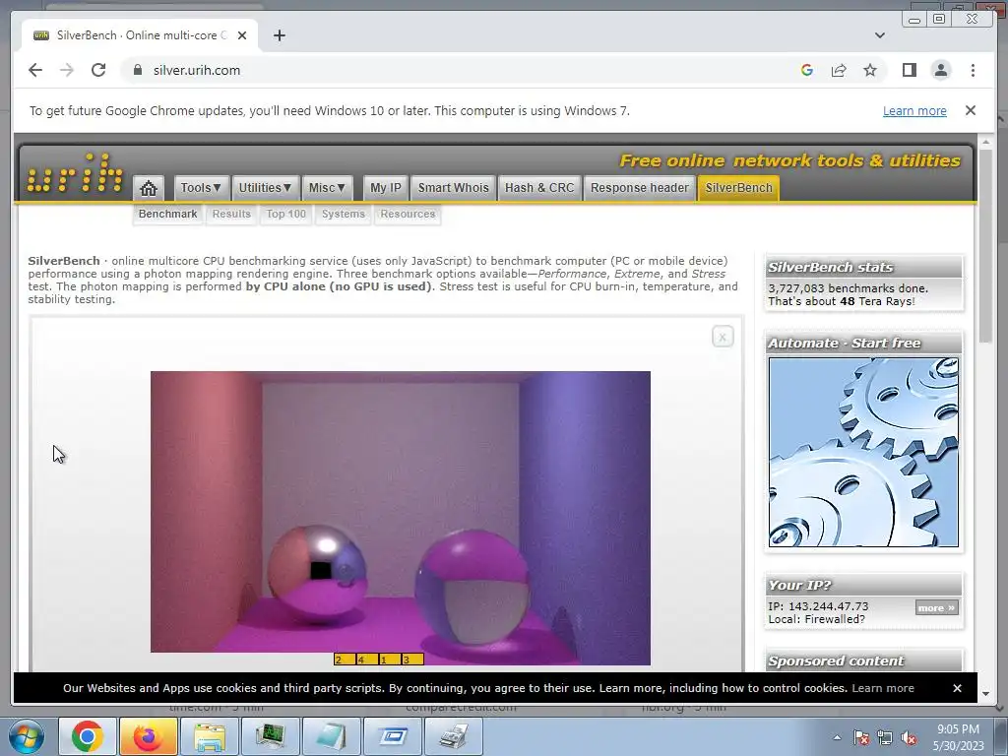Viewport: 1008px width, 756px height.
Task: Click progress block labeled 4
Action: (367, 660)
